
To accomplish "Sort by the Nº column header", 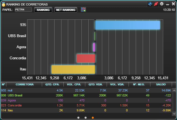I will [3, 85].
